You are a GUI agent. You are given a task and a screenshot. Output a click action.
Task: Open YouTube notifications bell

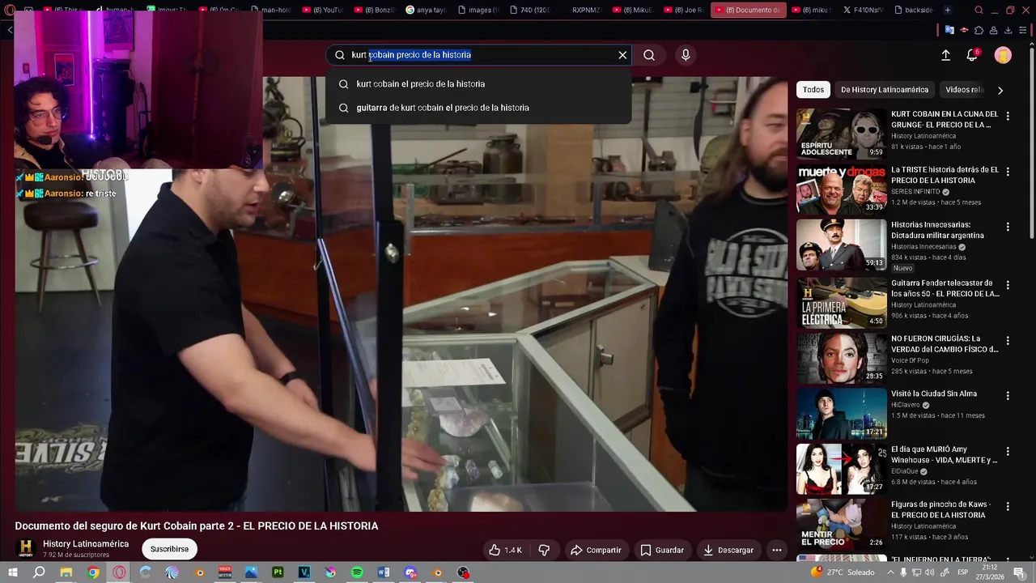pos(972,55)
